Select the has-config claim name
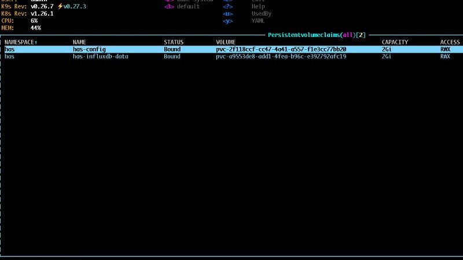463x260 pixels. tap(89, 49)
